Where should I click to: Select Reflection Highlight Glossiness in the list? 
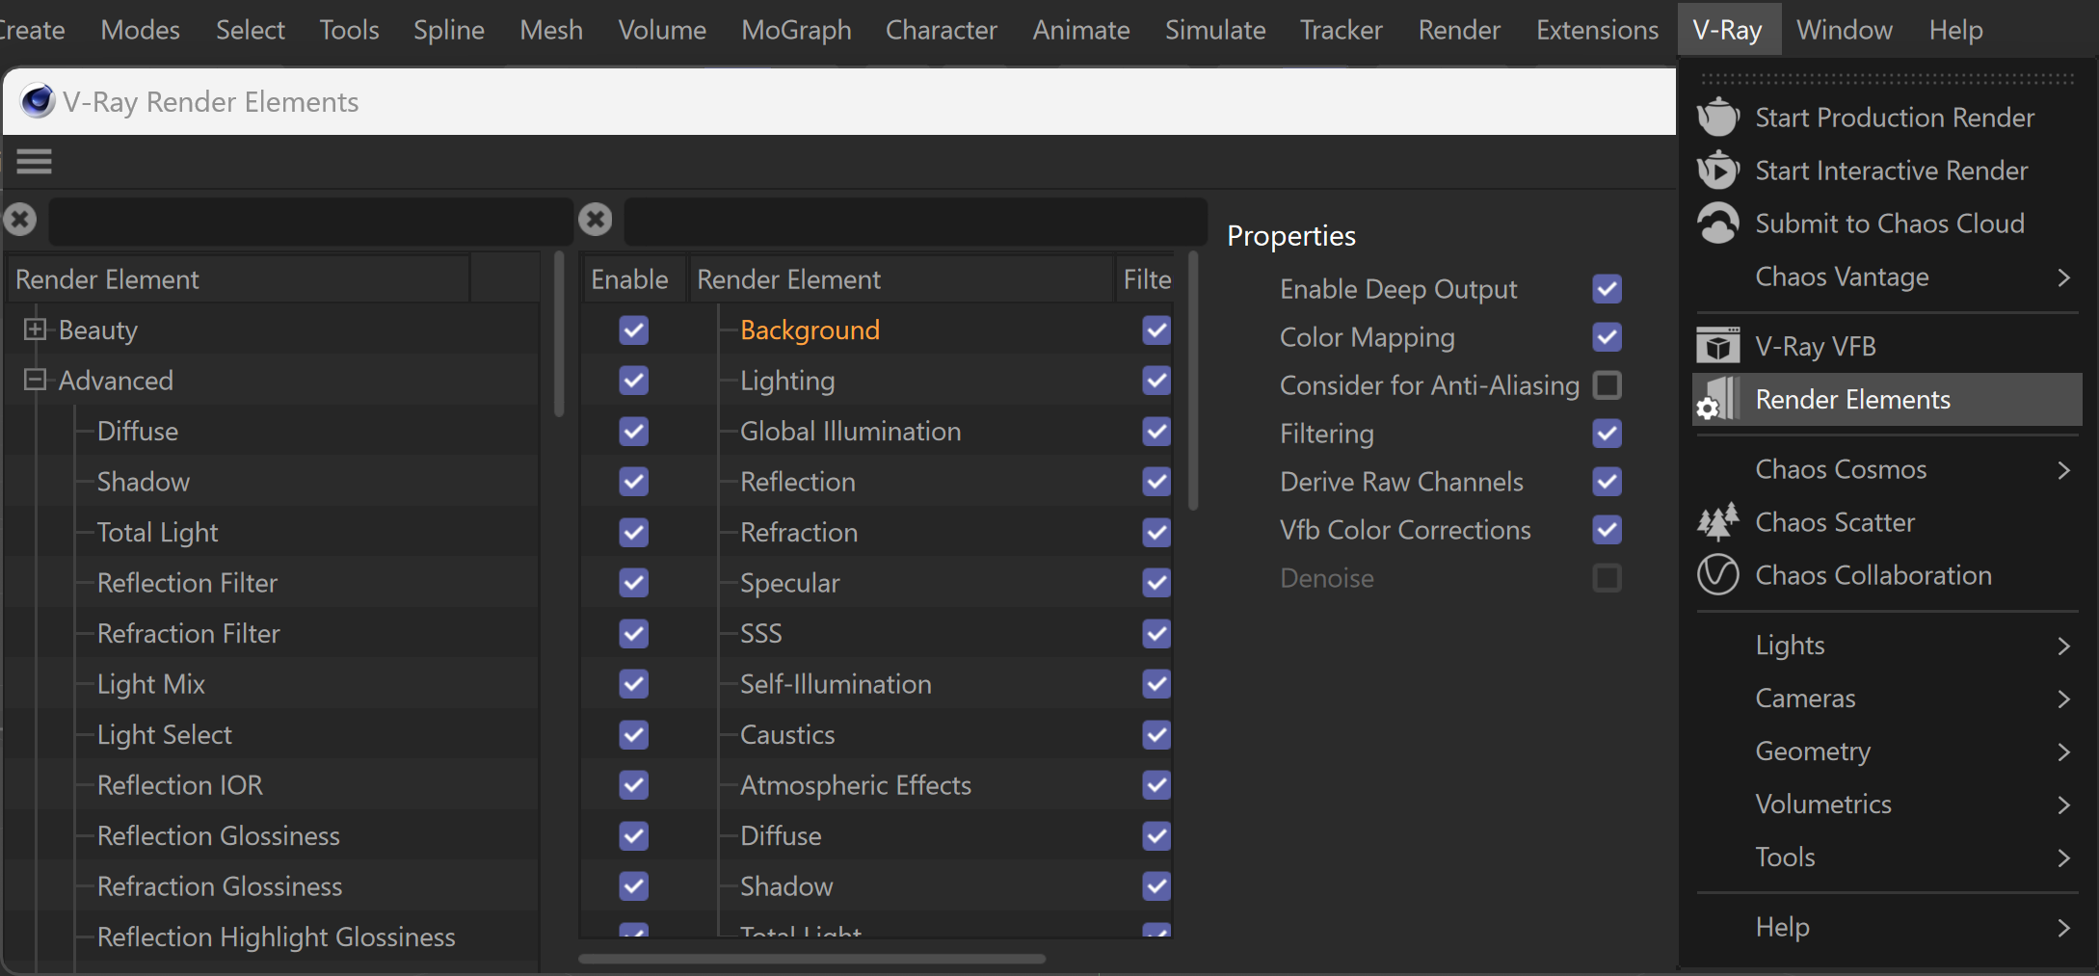pyautogui.click(x=276, y=937)
